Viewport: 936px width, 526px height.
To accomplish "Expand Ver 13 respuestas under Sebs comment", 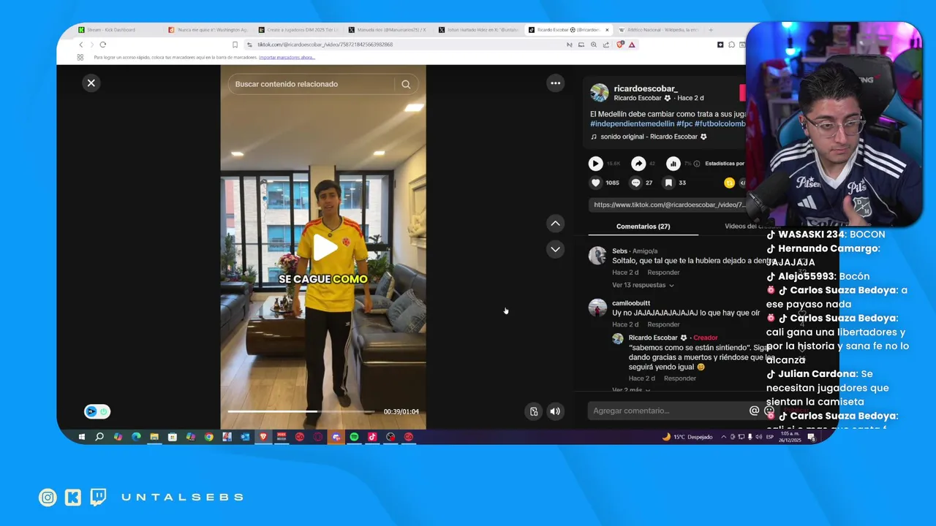I will [643, 285].
